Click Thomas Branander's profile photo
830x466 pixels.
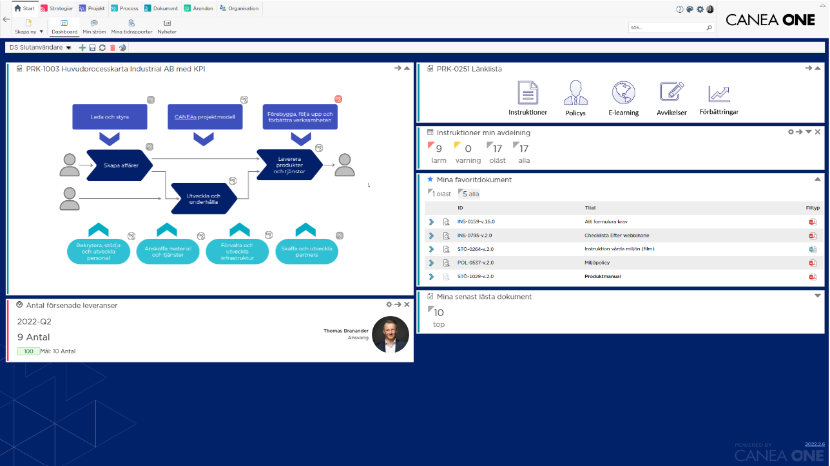391,334
